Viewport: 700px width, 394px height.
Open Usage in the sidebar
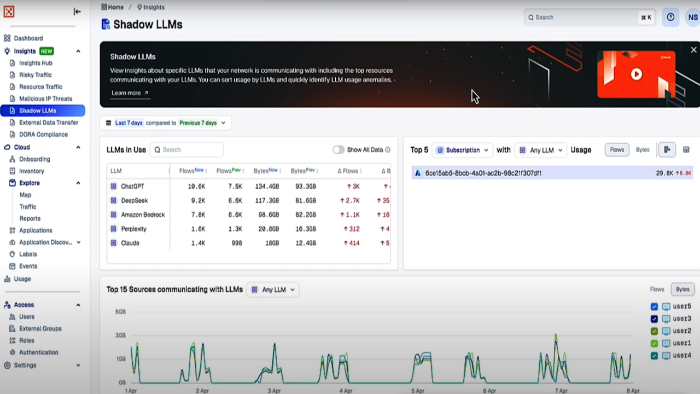point(22,279)
